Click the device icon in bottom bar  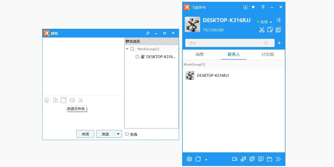235,159
